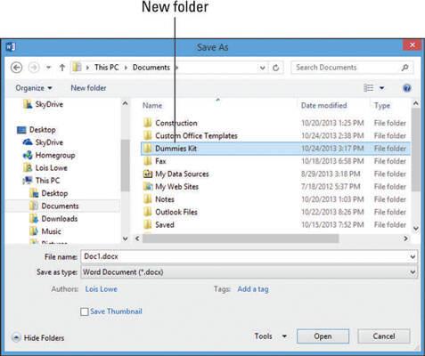Click the Back navigation arrow
Image resolution: width=425 pixels, height=356 pixels.
[16, 68]
